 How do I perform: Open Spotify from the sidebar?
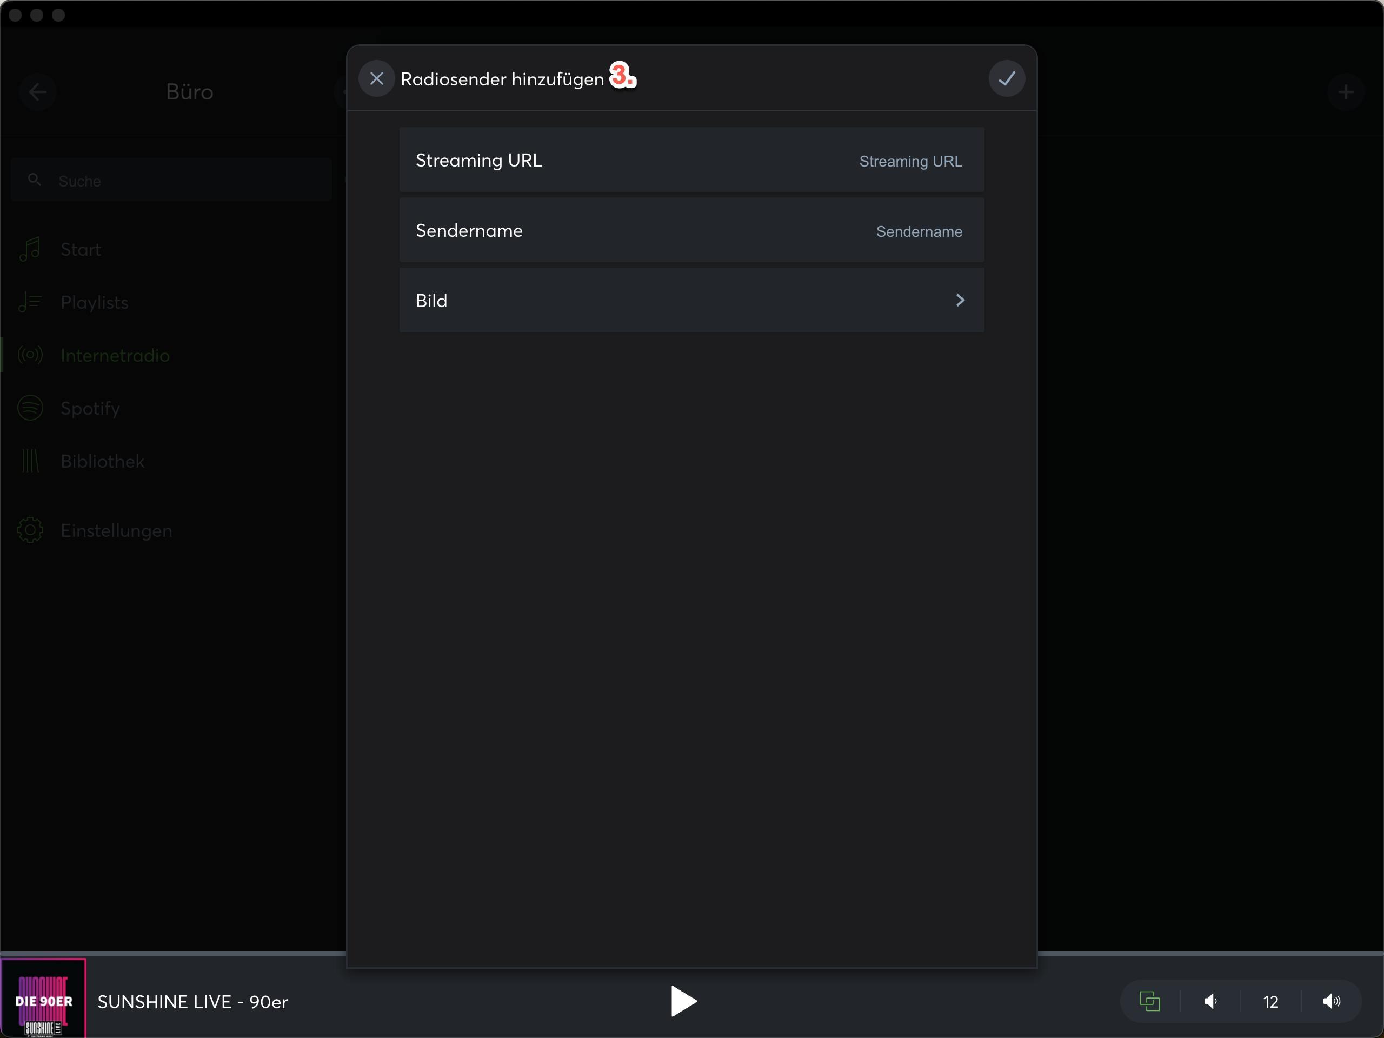click(x=90, y=409)
